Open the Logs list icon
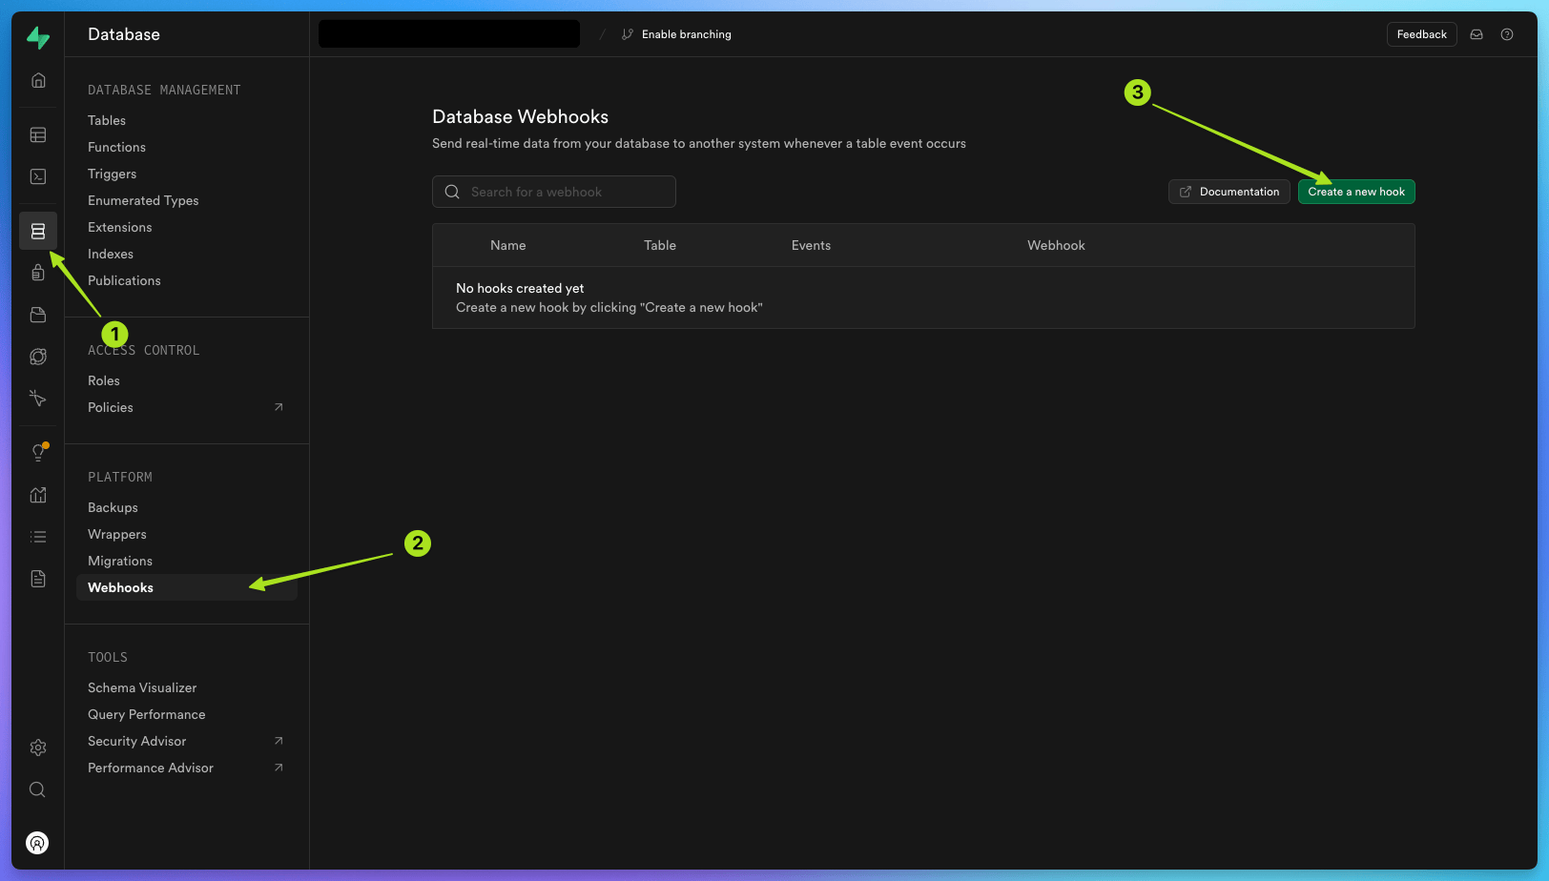 38,536
